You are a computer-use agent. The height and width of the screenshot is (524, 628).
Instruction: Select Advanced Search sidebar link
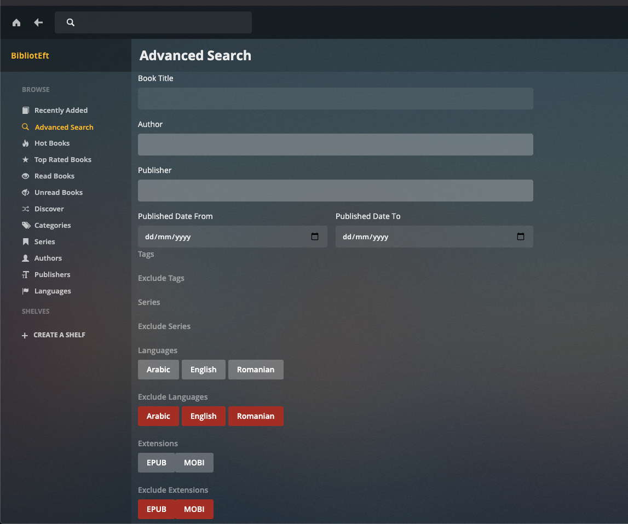click(x=64, y=127)
